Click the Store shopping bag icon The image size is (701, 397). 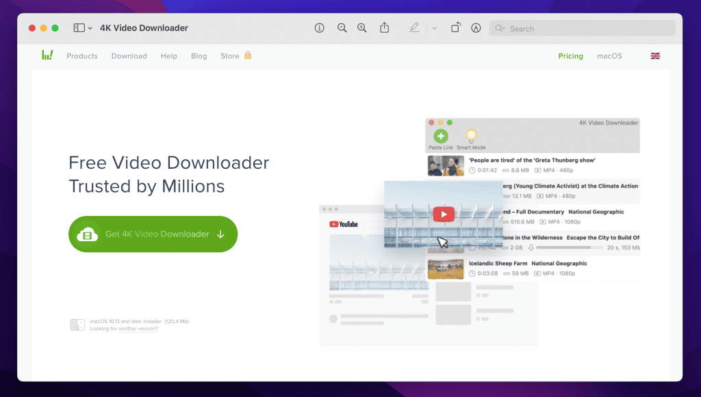(248, 55)
